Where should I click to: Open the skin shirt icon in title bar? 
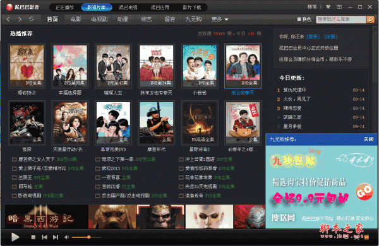328,7
